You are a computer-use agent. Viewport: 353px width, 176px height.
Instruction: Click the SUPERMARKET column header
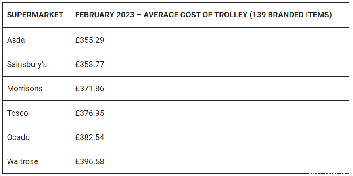35,15
